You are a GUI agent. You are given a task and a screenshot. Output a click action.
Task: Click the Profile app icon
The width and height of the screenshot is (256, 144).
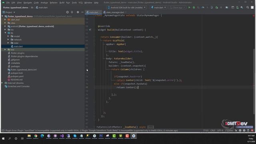203,8
